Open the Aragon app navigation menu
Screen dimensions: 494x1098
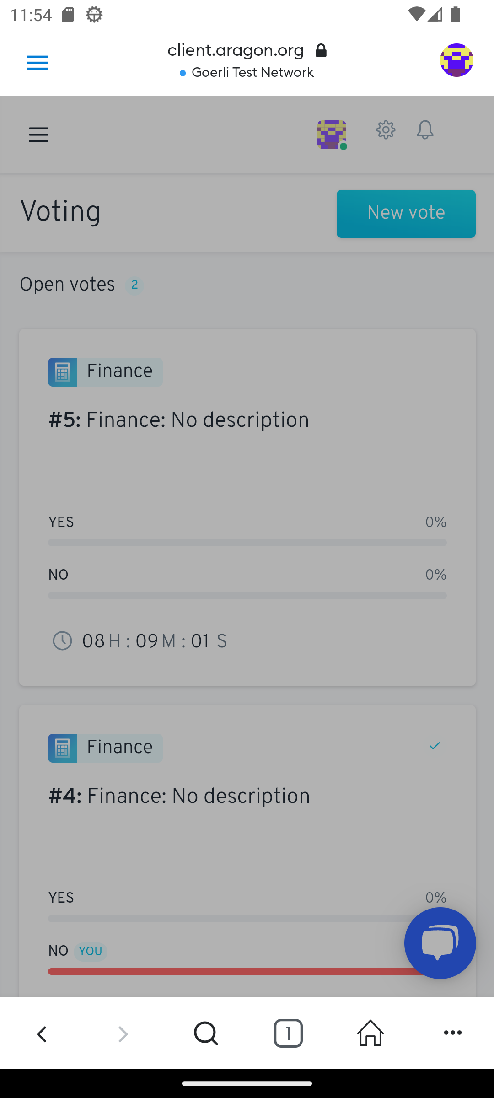point(38,135)
